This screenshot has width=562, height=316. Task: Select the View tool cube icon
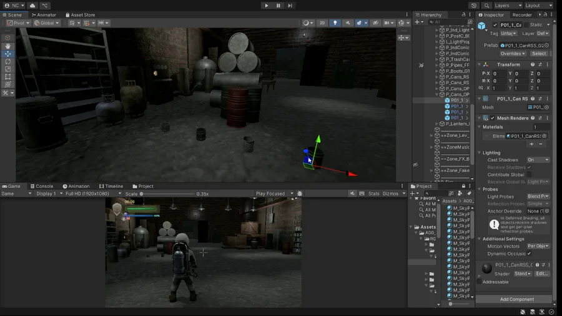coord(7,37)
